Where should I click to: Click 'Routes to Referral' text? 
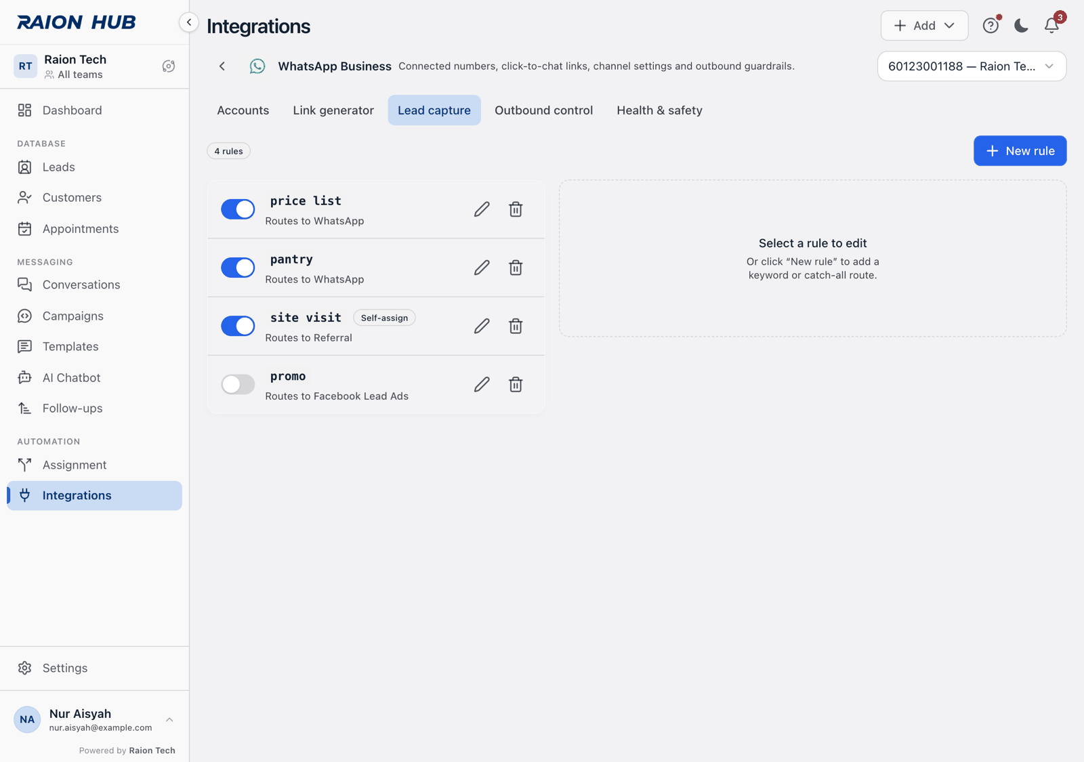pos(308,338)
